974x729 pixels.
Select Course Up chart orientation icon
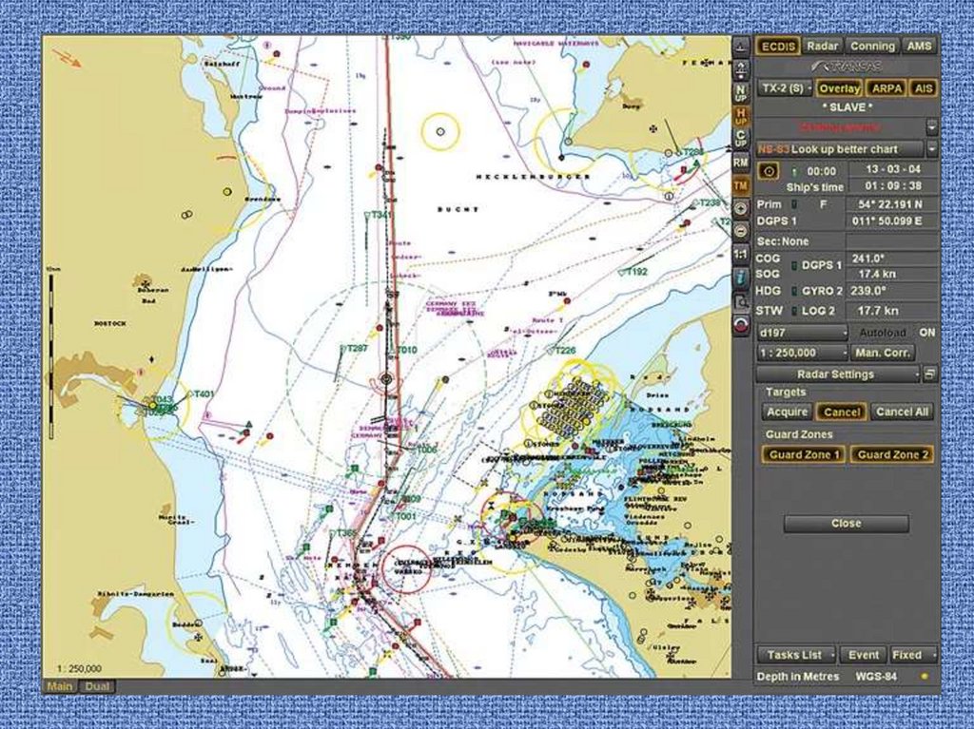(x=741, y=139)
